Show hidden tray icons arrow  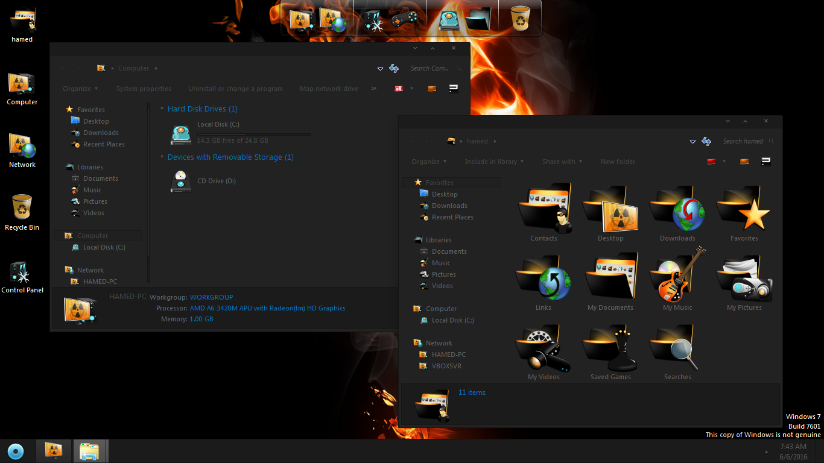[x=767, y=451]
